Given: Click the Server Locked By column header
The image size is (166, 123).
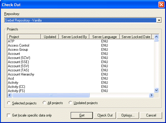Looking at the screenshot, I should [x=74, y=37].
